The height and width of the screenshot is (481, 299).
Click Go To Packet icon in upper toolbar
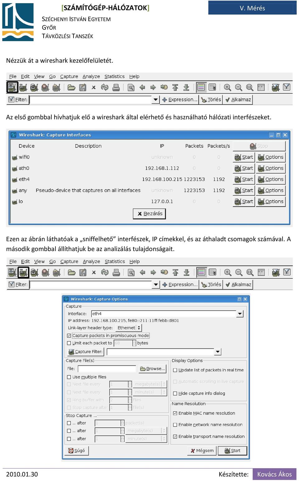(x=164, y=87)
